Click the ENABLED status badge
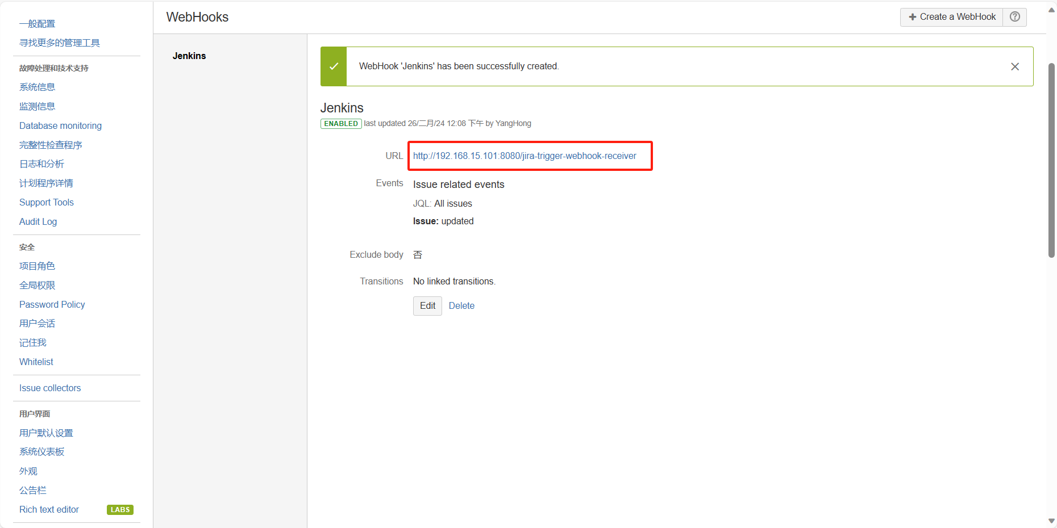Image resolution: width=1057 pixels, height=528 pixels. click(x=341, y=124)
